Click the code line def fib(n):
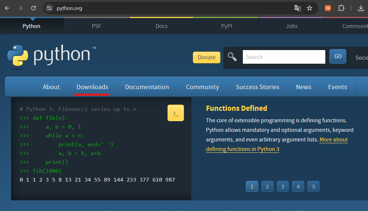The image size is (368, 211). pyautogui.click(x=44, y=118)
